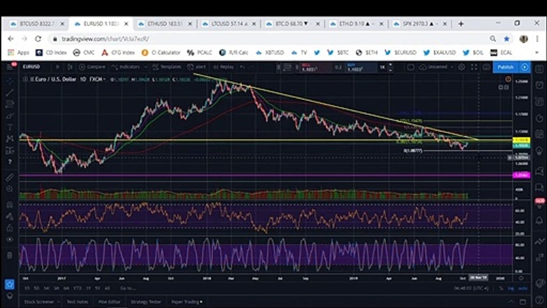
Task: Open the Fibonacci tools in the left toolbar
Action: (10, 104)
